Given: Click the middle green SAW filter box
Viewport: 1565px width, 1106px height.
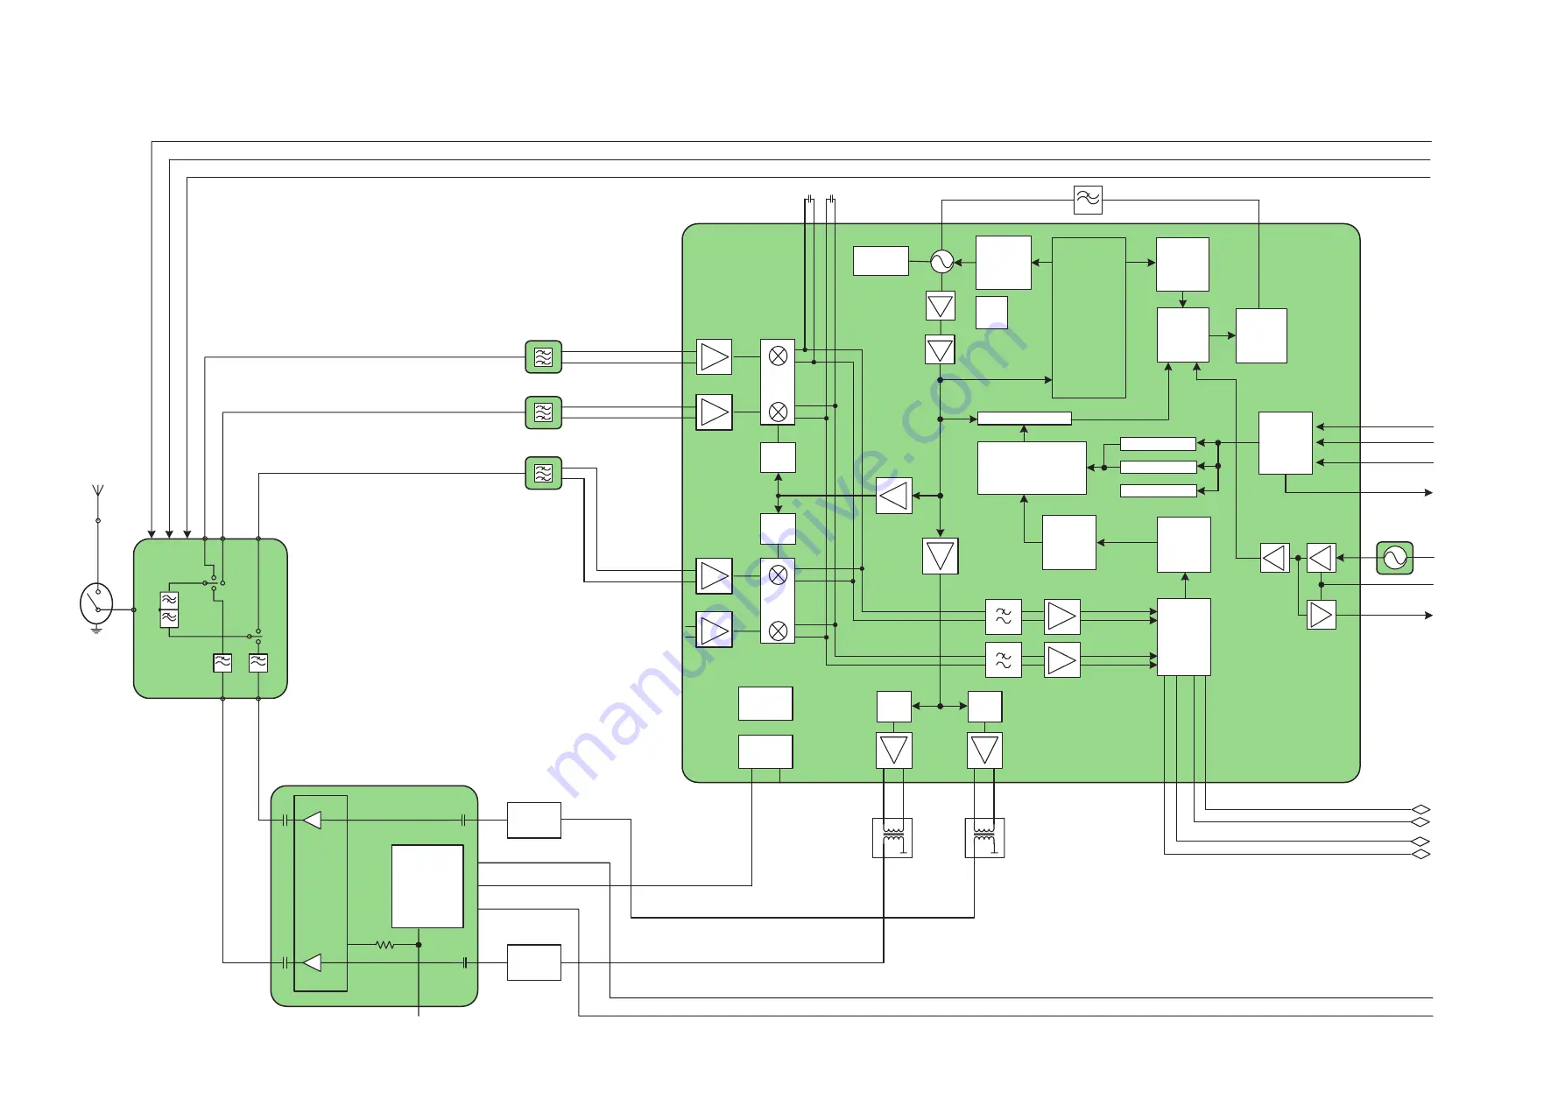Looking at the screenshot, I should click(543, 412).
